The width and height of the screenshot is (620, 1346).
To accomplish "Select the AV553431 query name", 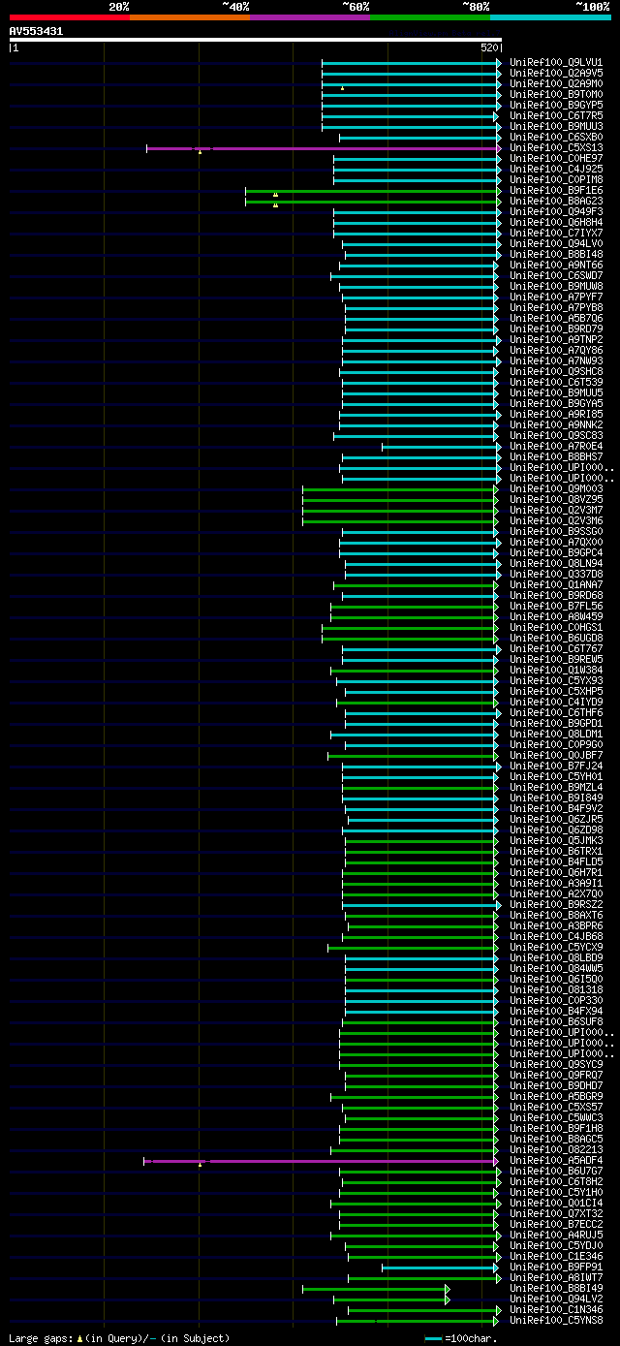I will [37, 31].
